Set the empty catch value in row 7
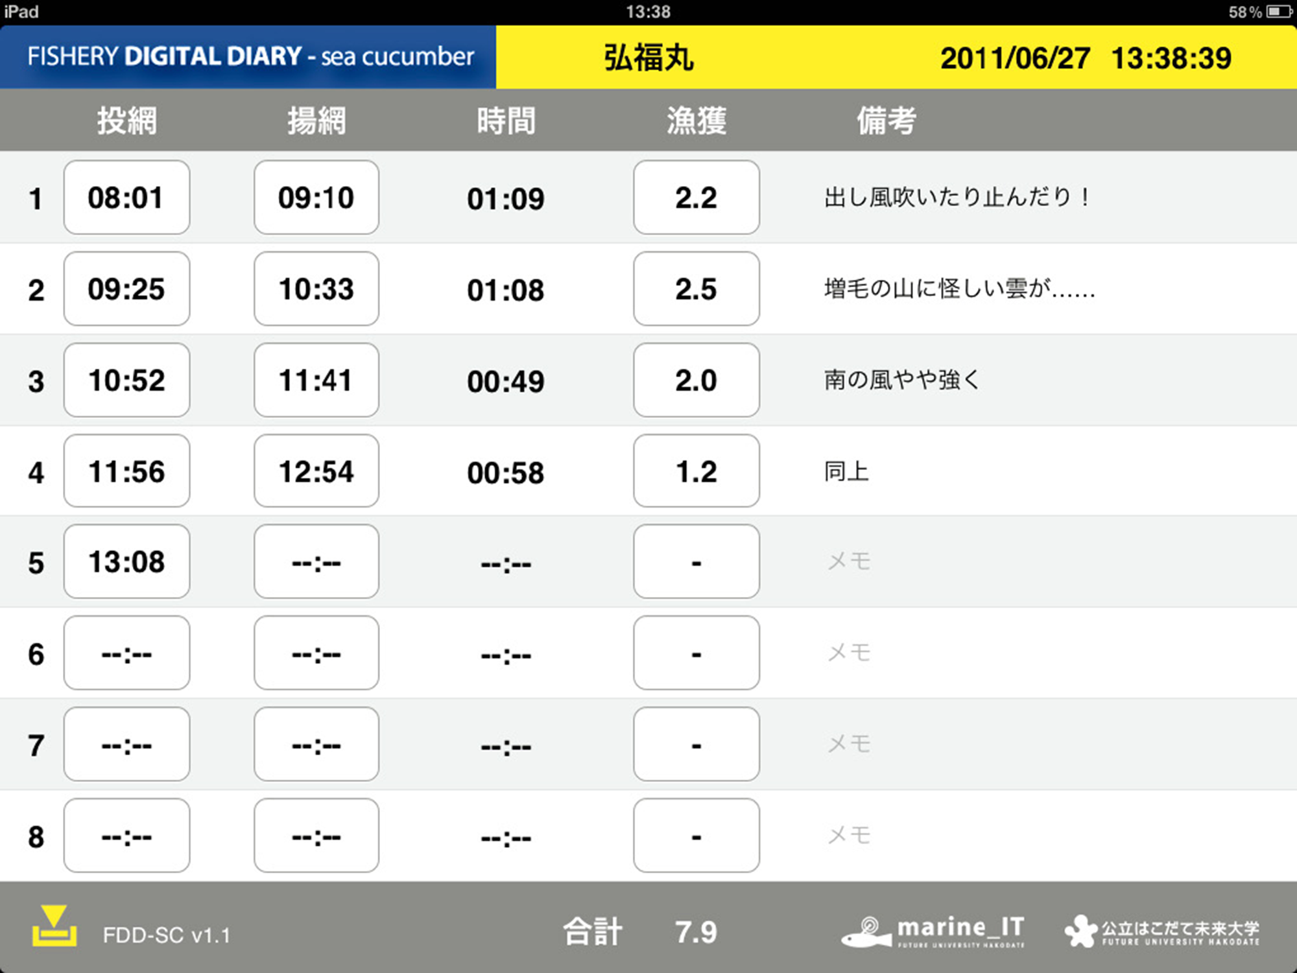Image resolution: width=1297 pixels, height=973 pixels. [x=696, y=745]
